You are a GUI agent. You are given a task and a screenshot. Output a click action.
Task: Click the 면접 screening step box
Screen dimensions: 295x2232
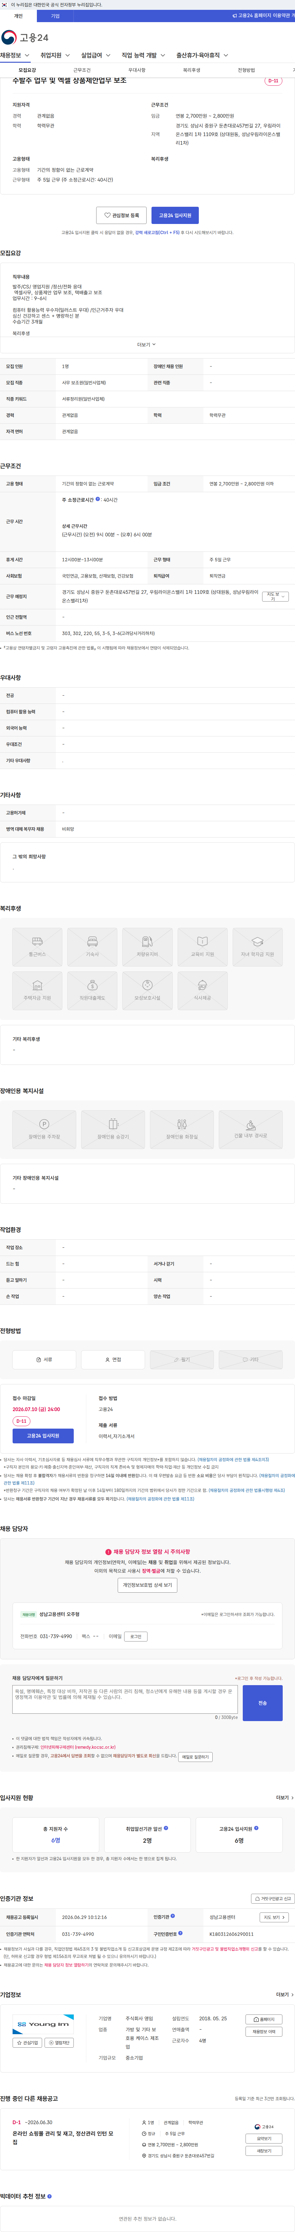(x=113, y=1359)
